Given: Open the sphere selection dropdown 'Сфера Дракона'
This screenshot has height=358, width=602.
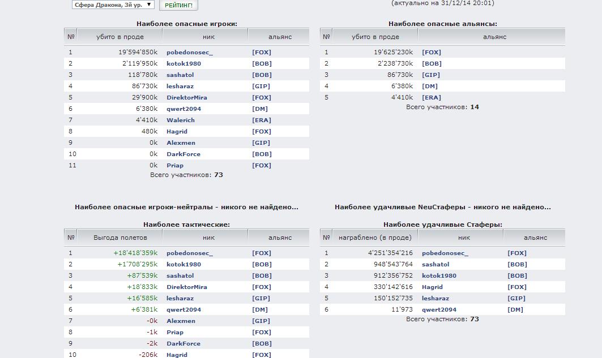Looking at the screenshot, I should (x=113, y=5).
